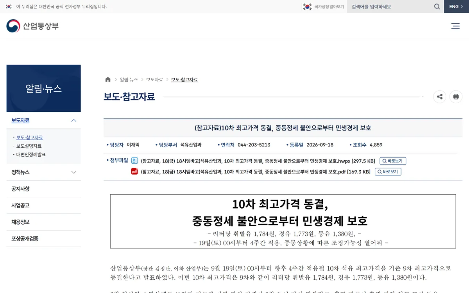Select 보도·참고자료 sidebar submenu item
Image resolution: width=469 pixels, height=293 pixels.
click(30, 138)
